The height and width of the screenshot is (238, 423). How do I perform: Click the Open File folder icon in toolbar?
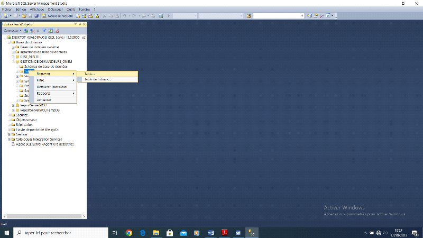pos(24,16)
